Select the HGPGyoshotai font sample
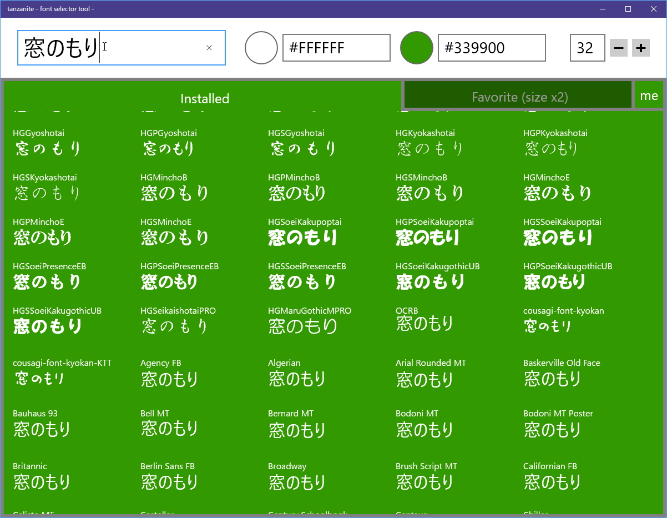Screen dimensions: 667x518 click(x=169, y=142)
